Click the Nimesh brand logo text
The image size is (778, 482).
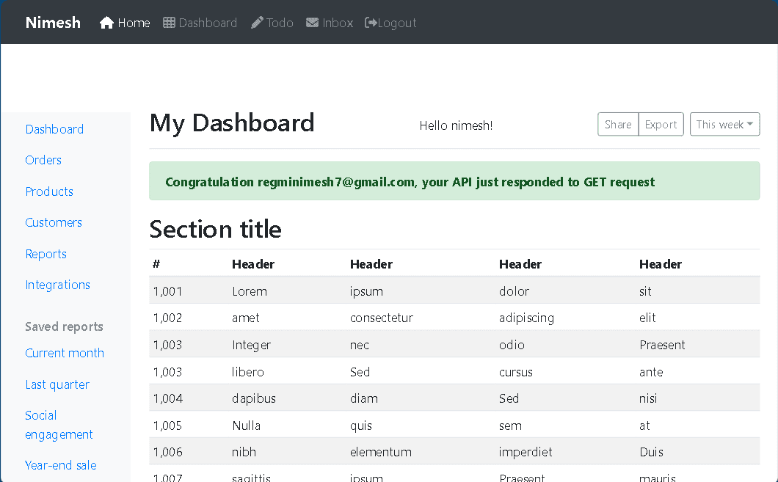[x=53, y=23]
